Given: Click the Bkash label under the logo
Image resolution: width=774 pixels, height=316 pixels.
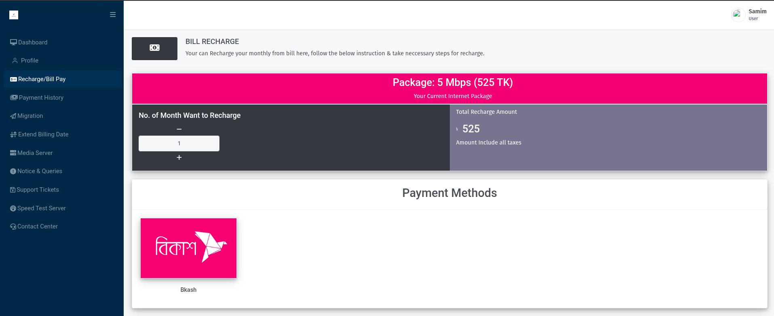Looking at the screenshot, I should pyautogui.click(x=188, y=290).
